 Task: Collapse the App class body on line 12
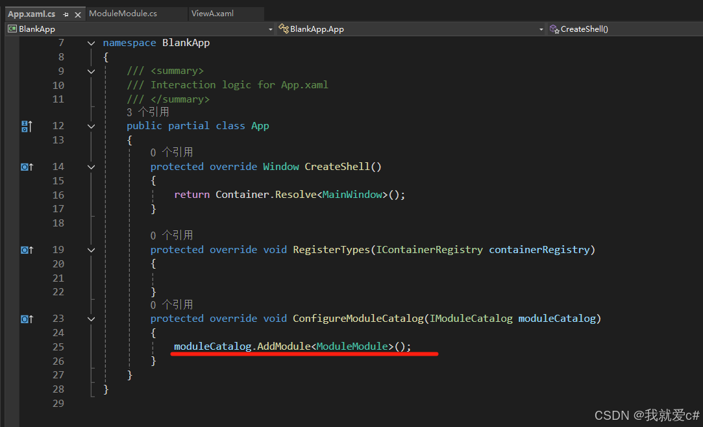91,125
